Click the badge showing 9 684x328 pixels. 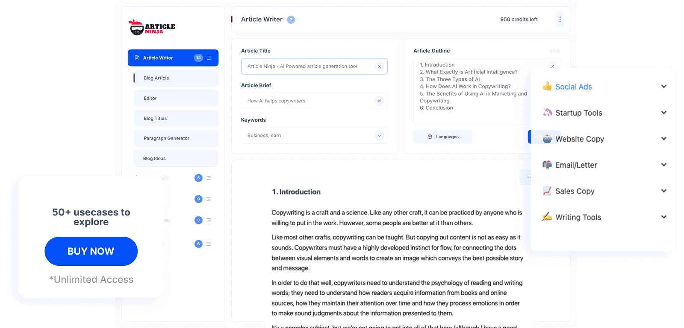click(x=198, y=199)
